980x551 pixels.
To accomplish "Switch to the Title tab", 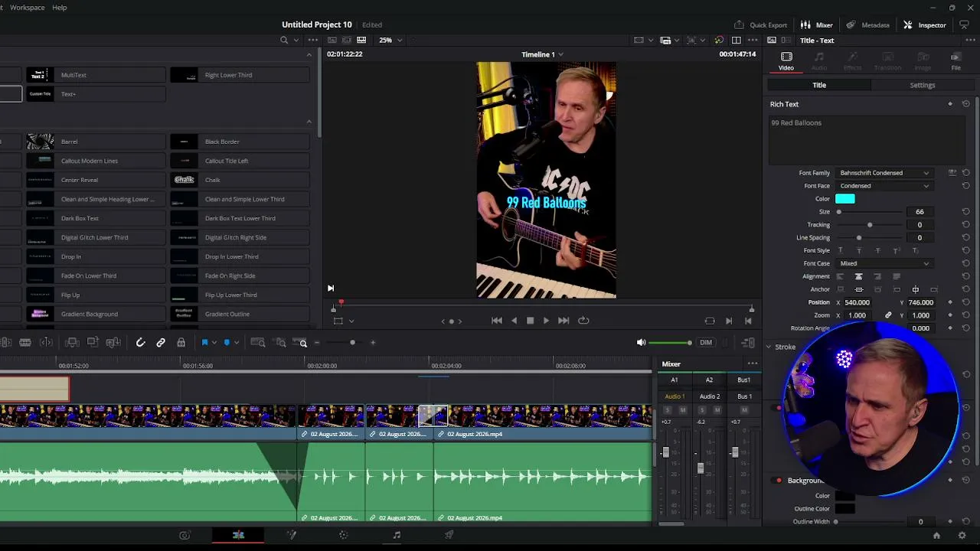I will click(x=819, y=85).
